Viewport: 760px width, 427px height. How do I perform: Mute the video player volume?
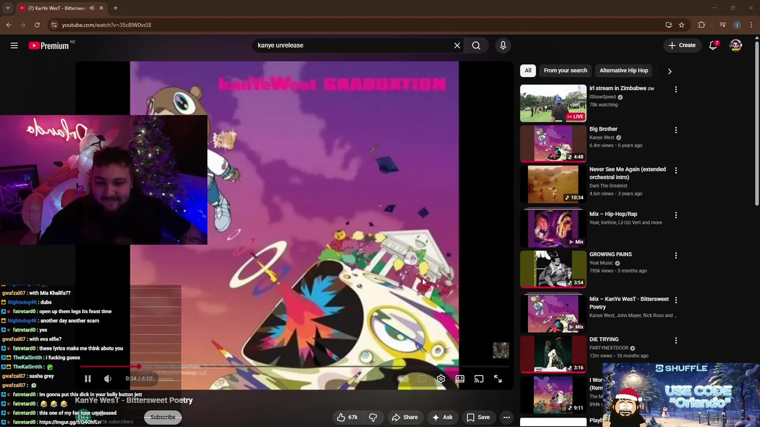107,379
